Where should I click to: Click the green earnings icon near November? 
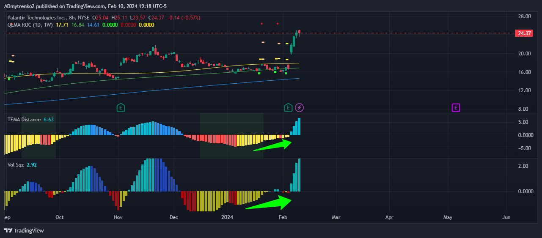pyautogui.click(x=121, y=107)
